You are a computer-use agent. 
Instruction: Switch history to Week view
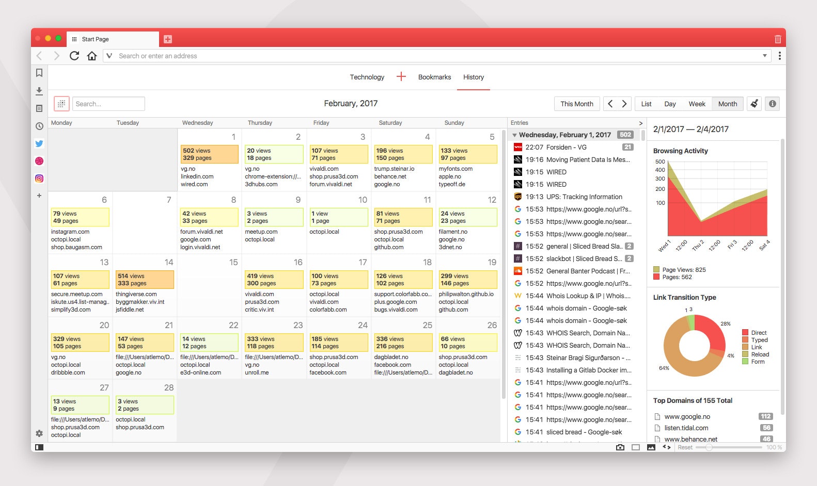697,104
